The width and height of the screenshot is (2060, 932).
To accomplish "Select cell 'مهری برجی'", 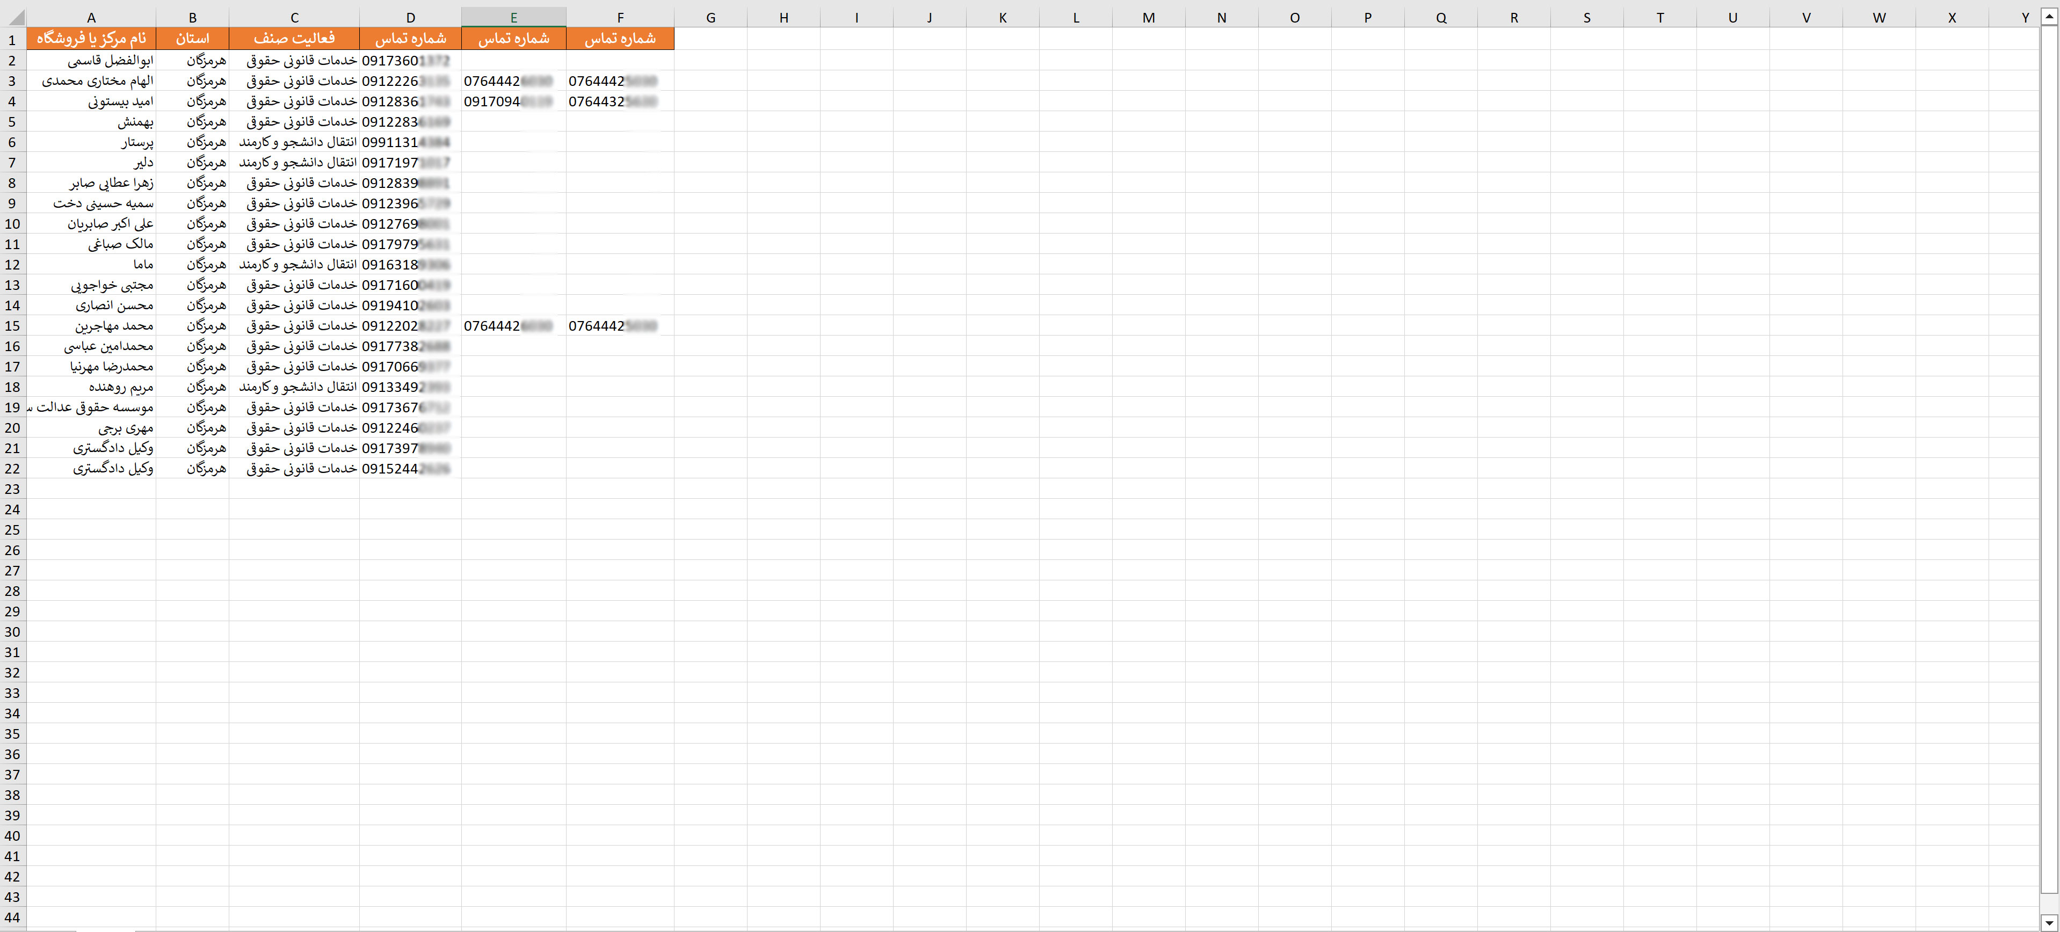I will click(91, 428).
